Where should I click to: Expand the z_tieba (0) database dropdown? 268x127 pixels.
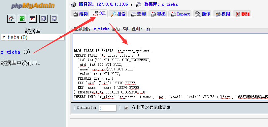[33, 38]
